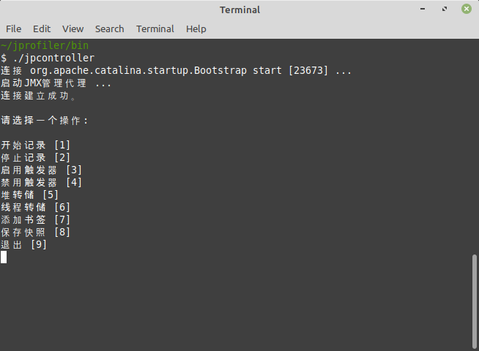
Task: Click the Bootstrap start [23673] connection line
Action: (176, 70)
